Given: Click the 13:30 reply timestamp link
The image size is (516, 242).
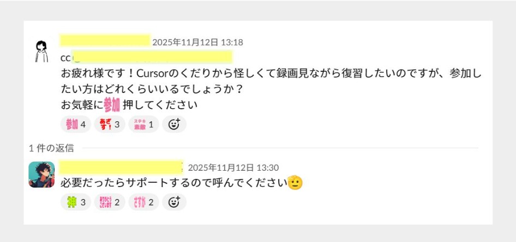Looking at the screenshot, I should pyautogui.click(x=233, y=167).
